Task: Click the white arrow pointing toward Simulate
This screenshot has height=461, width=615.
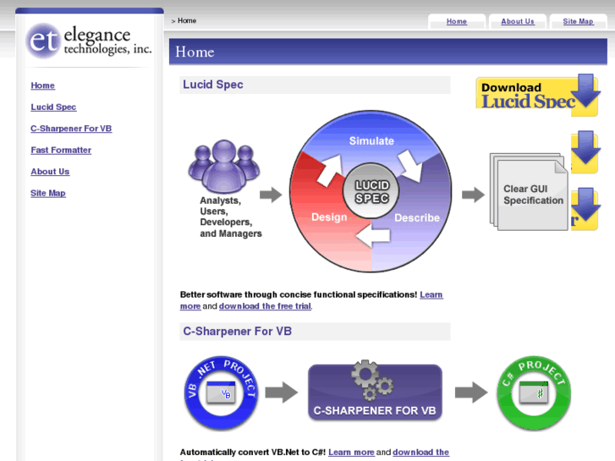Action: click(329, 169)
